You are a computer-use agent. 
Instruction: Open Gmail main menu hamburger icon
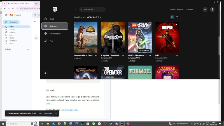coord(6,15)
